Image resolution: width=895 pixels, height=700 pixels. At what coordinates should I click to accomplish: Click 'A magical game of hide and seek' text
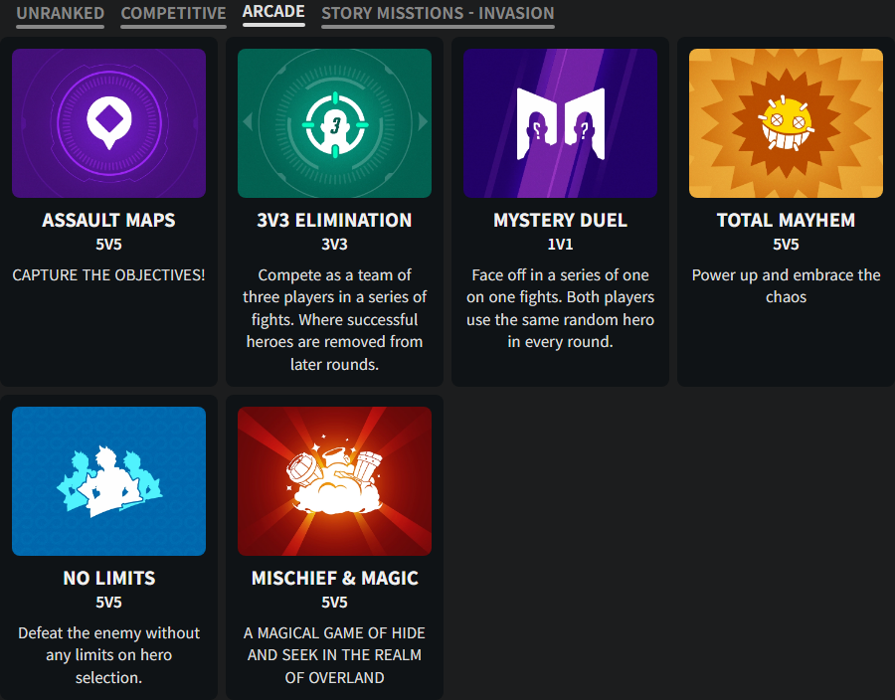334,655
